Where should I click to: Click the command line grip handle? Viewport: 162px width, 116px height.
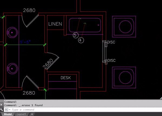click(x=2, y=101)
